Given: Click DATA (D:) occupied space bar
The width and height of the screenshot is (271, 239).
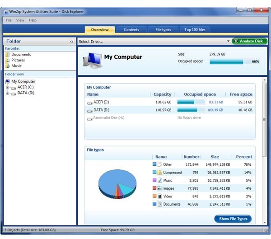Looking at the screenshot, I should tap(191, 110).
